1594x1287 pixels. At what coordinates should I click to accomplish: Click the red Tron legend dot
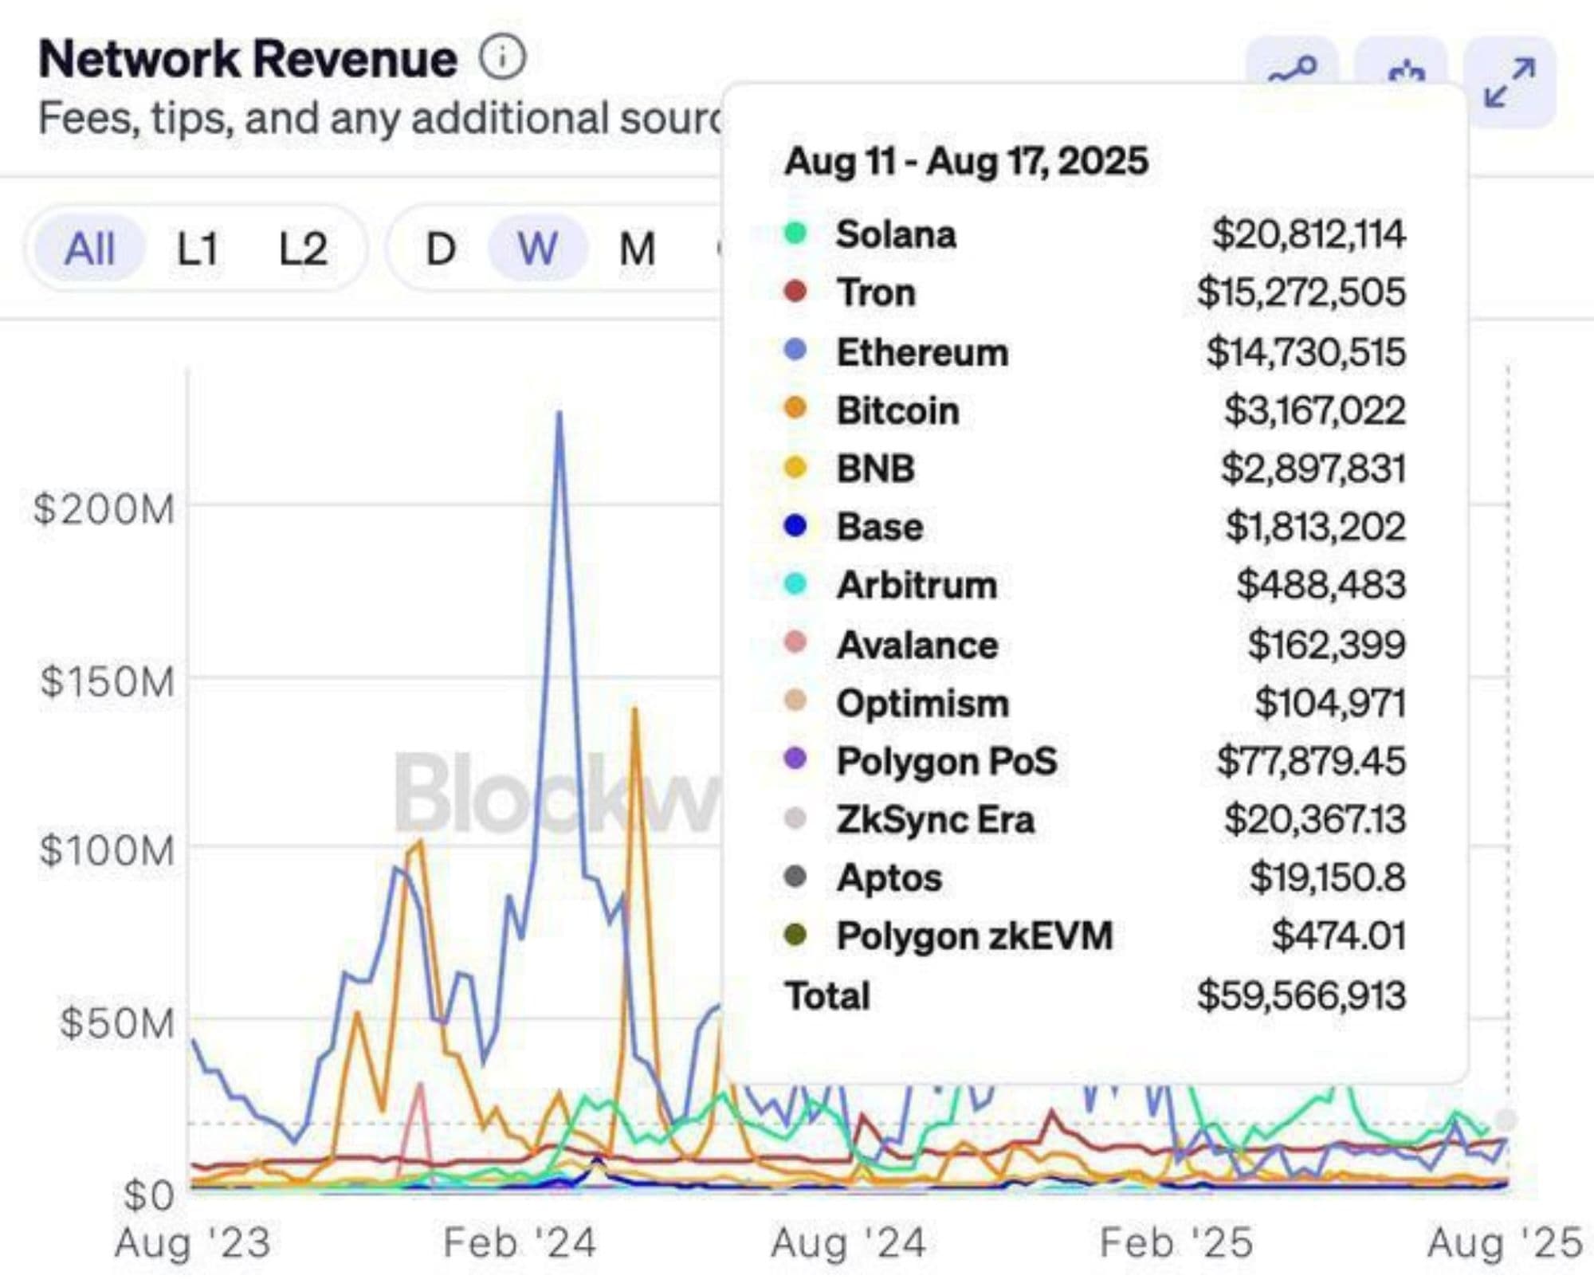(x=795, y=292)
